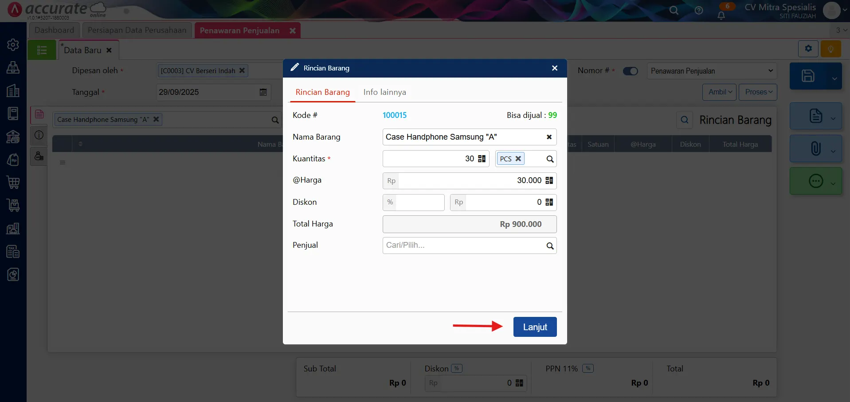The image size is (850, 402).
Task: Click the Diskon percent input field
Action: (x=419, y=202)
